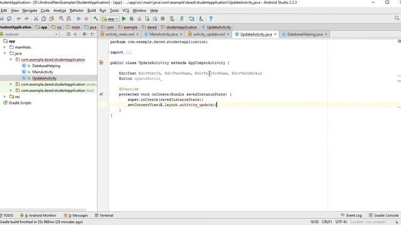Screen dimensions: 401x225
Task: Open the Android project view dropdown
Action: pyautogui.click(x=29, y=34)
